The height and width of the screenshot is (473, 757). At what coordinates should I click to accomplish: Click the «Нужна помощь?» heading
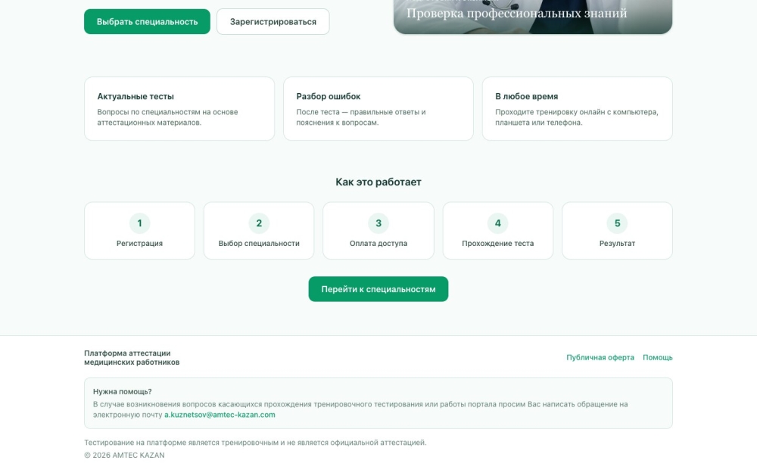pos(122,391)
